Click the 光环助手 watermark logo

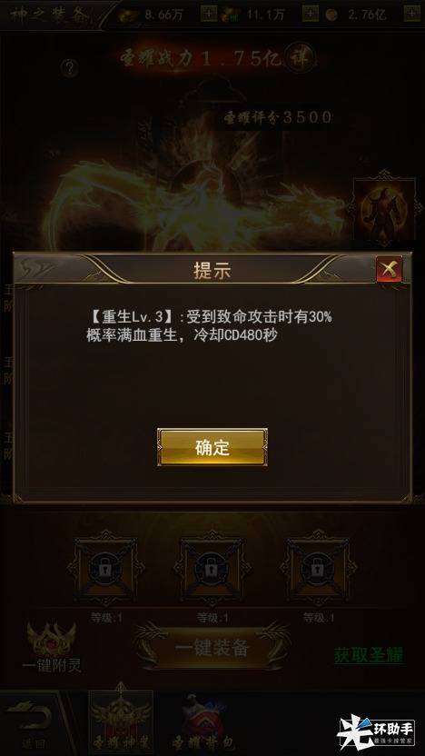[x=375, y=732]
